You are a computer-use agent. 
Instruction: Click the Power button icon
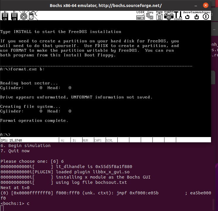point(206,15)
